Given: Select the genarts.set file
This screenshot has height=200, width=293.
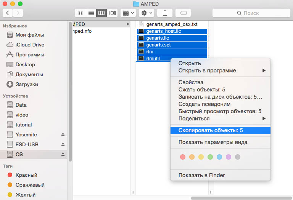Looking at the screenshot, I should point(172,45).
